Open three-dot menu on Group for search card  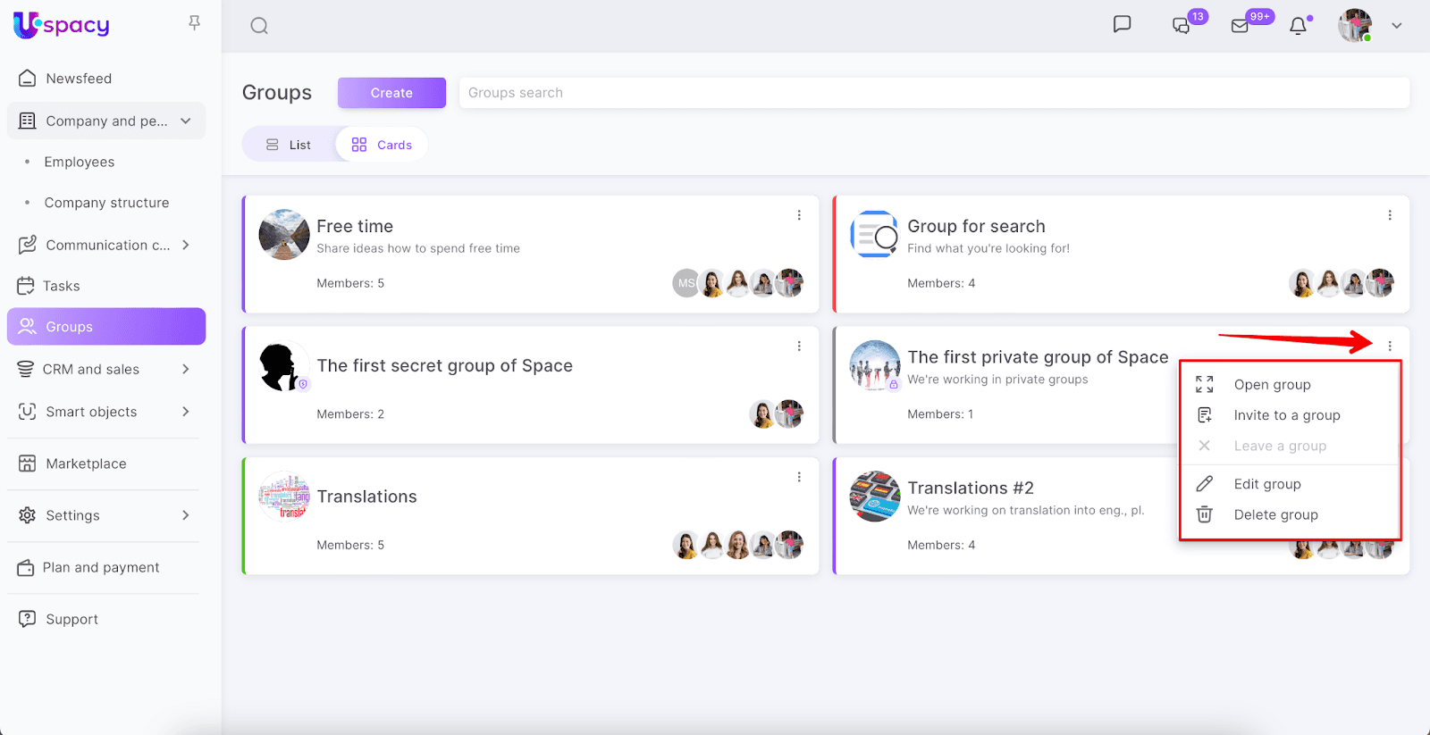pyautogui.click(x=1390, y=215)
